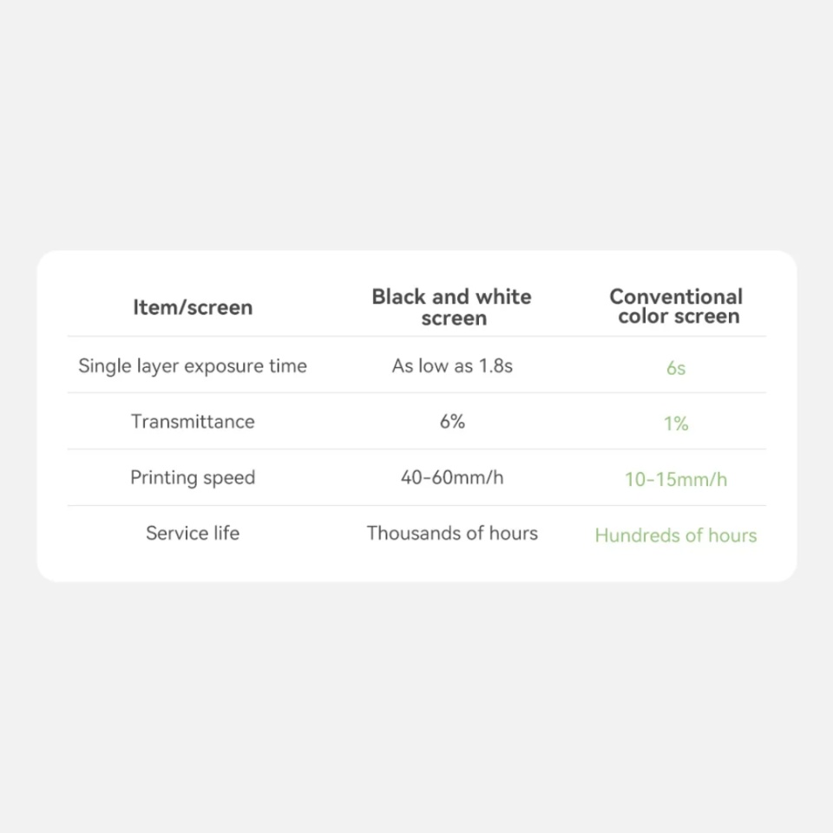The width and height of the screenshot is (833, 833).
Task: Click the word Conventional in header
Action: pyautogui.click(x=676, y=297)
